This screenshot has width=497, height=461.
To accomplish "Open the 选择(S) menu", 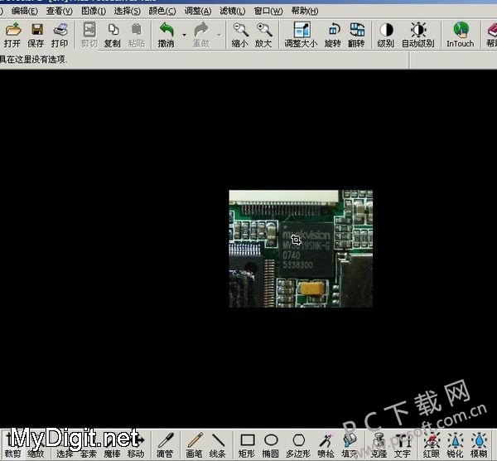I will [x=127, y=11].
